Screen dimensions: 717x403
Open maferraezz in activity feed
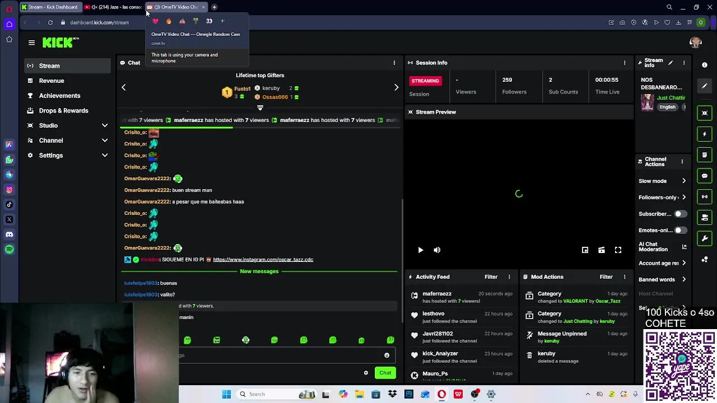click(437, 294)
